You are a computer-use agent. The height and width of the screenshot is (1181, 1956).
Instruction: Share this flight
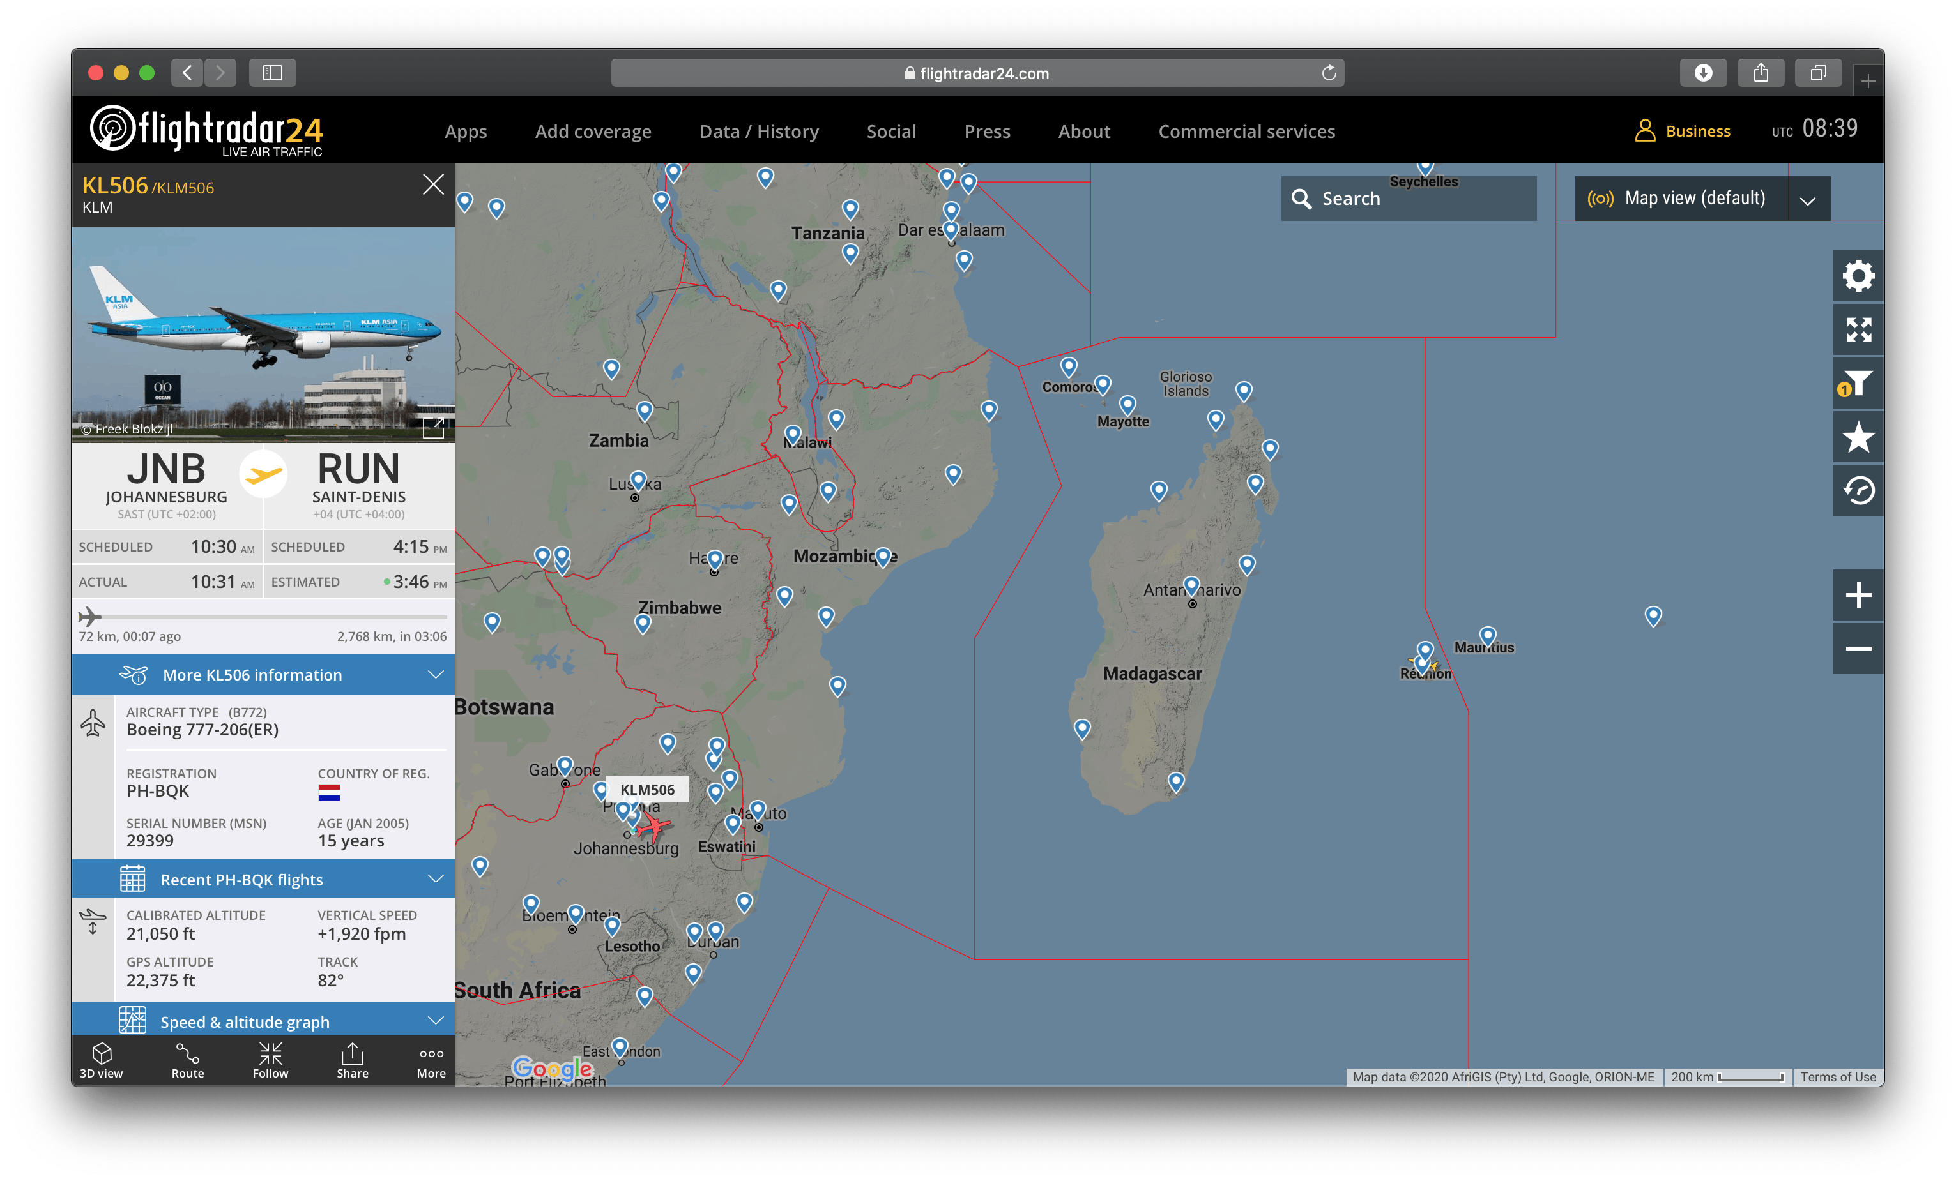pos(353,1060)
